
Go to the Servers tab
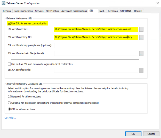[39, 11]
